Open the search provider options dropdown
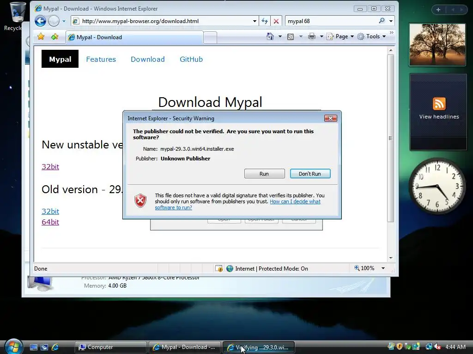This screenshot has width=473, height=354. point(391,21)
